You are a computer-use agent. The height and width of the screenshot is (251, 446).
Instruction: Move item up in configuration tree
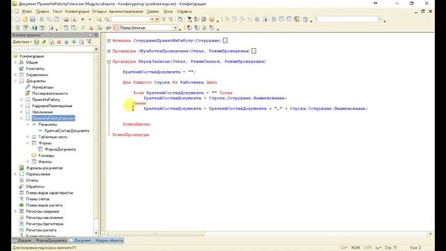point(67,42)
